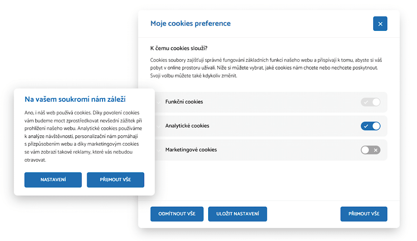
Task: Expand the Funkční cookies chevron
Action: (159, 102)
